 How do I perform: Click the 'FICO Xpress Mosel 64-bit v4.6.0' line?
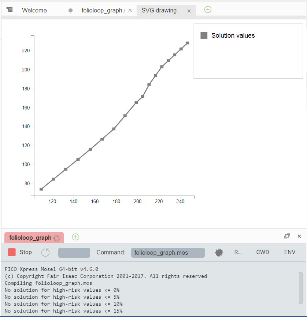[52, 269]
